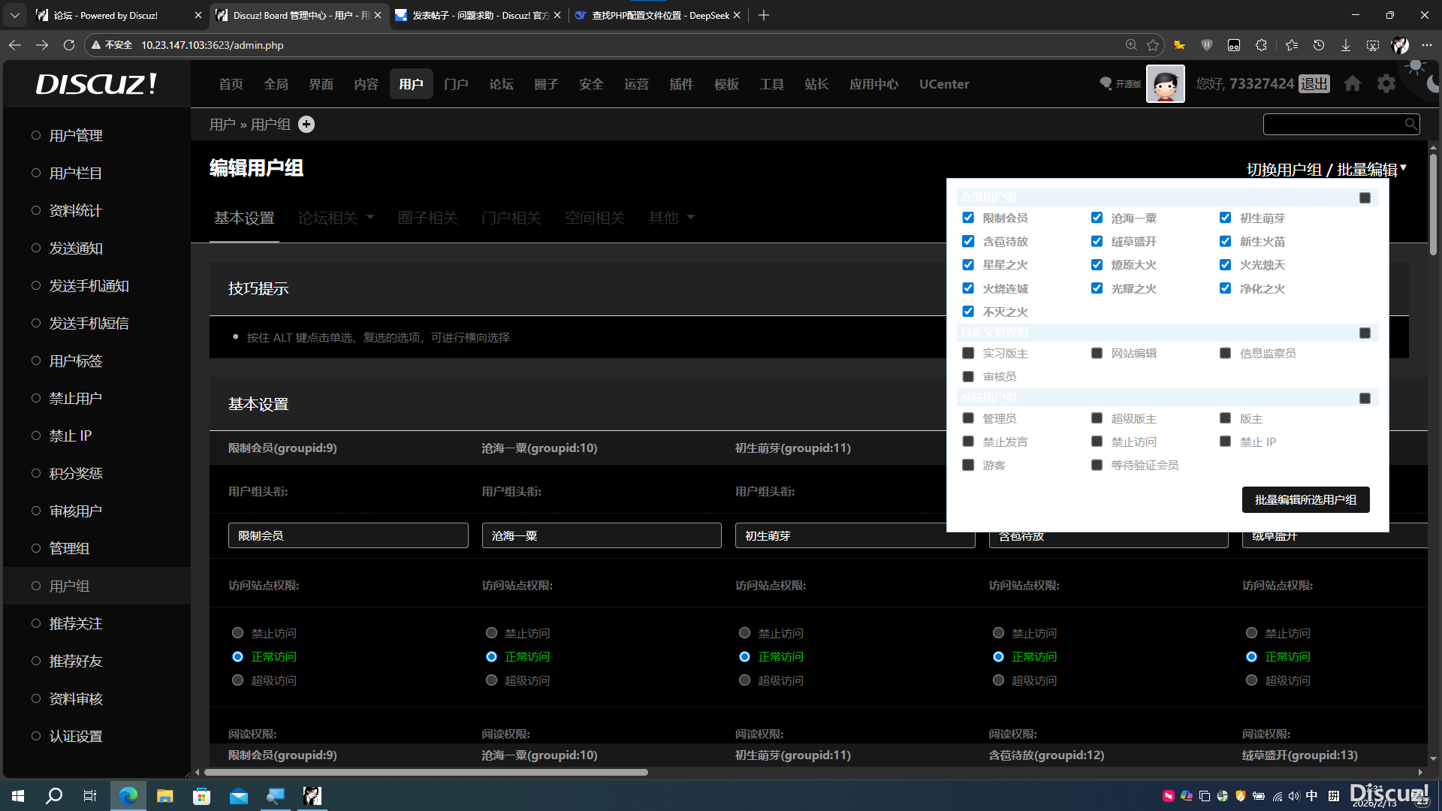The image size is (1442, 811).
Task: Click the 退出 logout link
Action: click(1314, 84)
